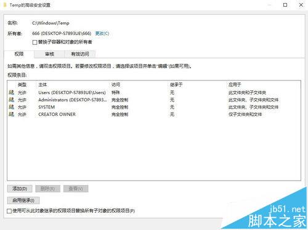Click 完全控制 in the Administrators row
The image size is (308, 230).
tap(120, 100)
